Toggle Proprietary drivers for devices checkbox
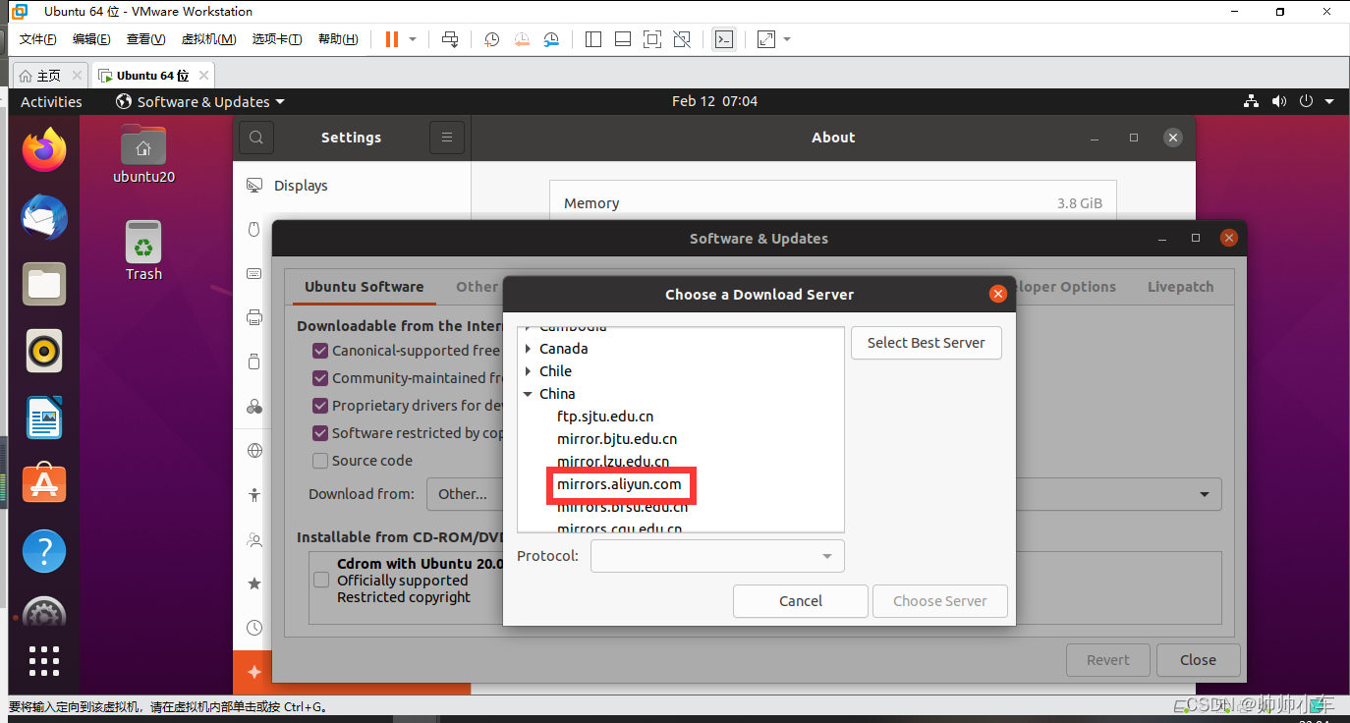1350x723 pixels. coord(320,406)
